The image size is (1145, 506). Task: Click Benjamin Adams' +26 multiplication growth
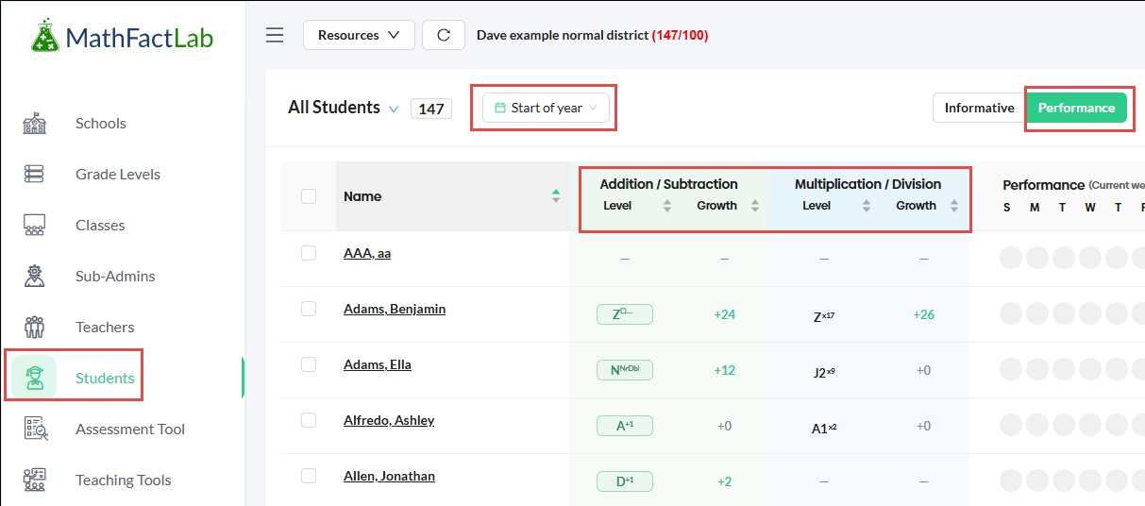point(924,314)
